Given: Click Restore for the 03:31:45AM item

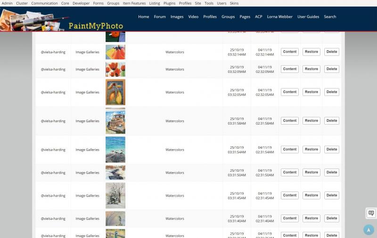Looking at the screenshot, I should tap(311, 195).
